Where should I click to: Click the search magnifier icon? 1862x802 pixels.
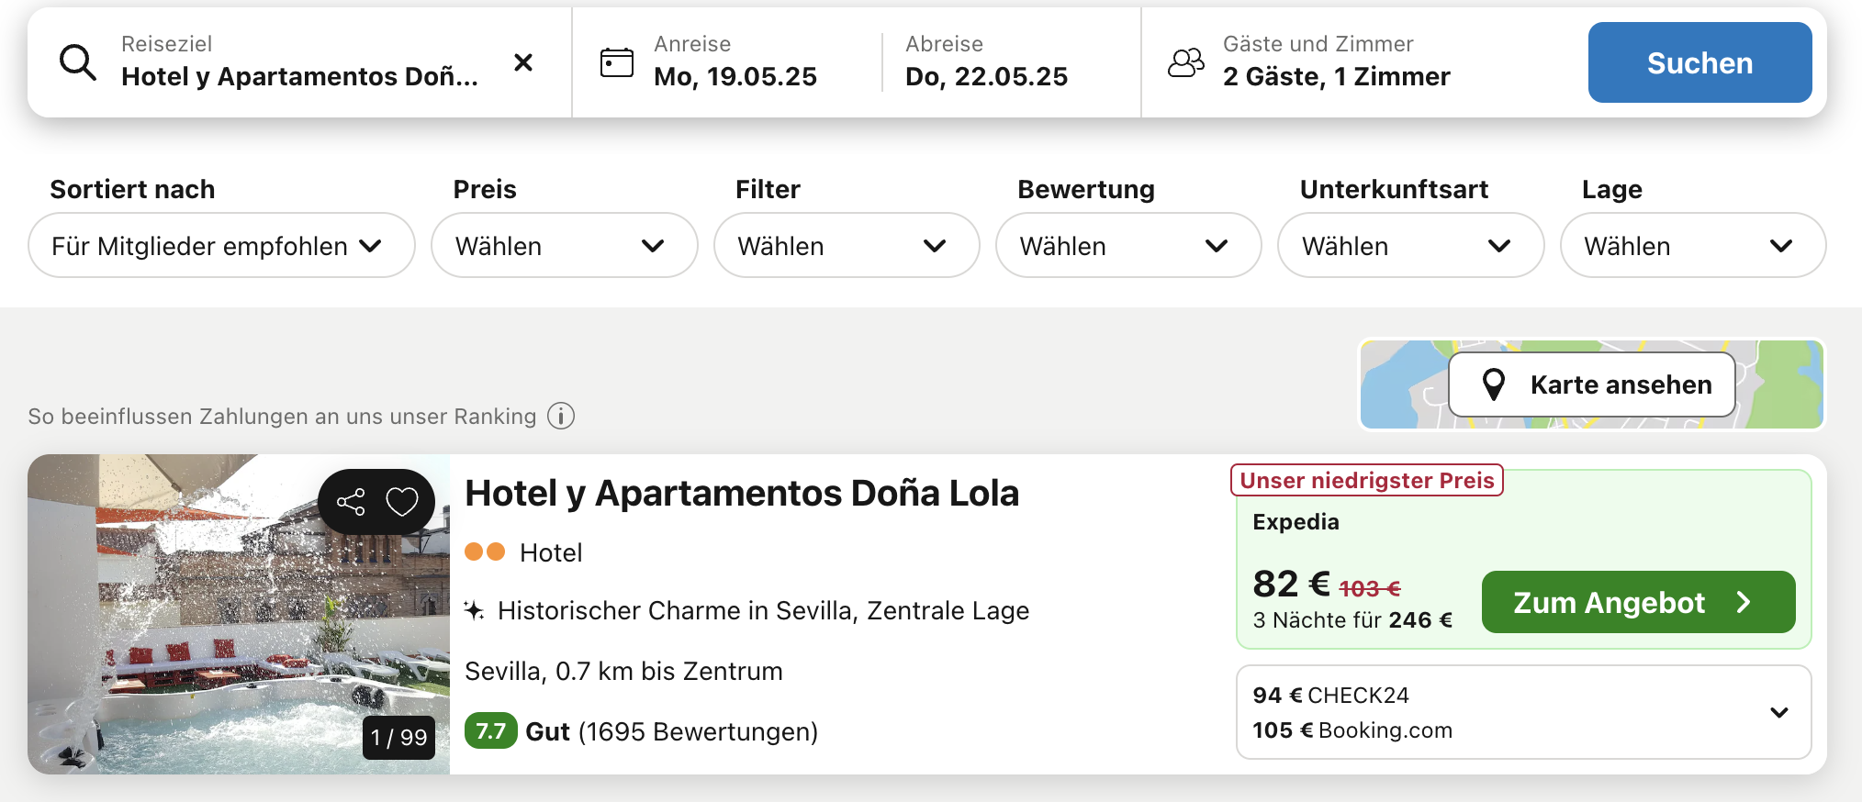click(78, 63)
